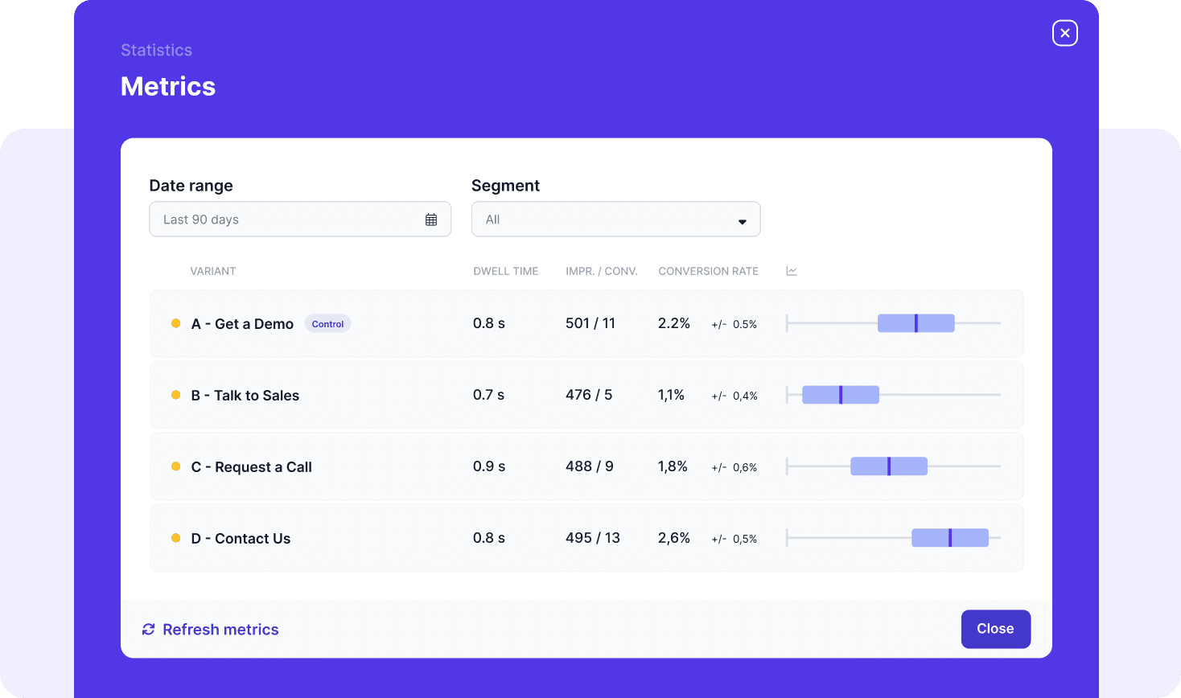Click CONVERSION RATE column header
This screenshot has height=698, width=1181.
click(709, 271)
